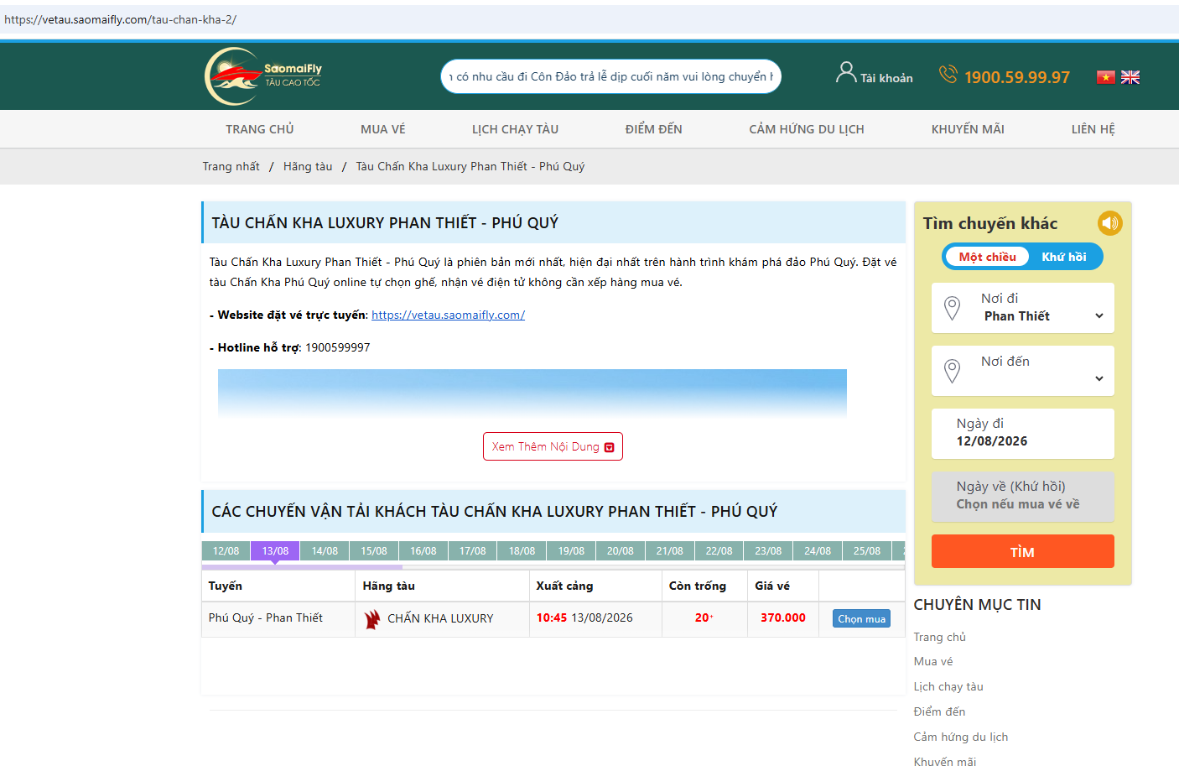Open the ĐIỂM ĐẾN menu
The height and width of the screenshot is (766, 1179).
click(x=654, y=129)
